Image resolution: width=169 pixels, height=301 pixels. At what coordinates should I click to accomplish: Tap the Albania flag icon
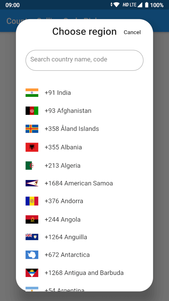[32, 147]
